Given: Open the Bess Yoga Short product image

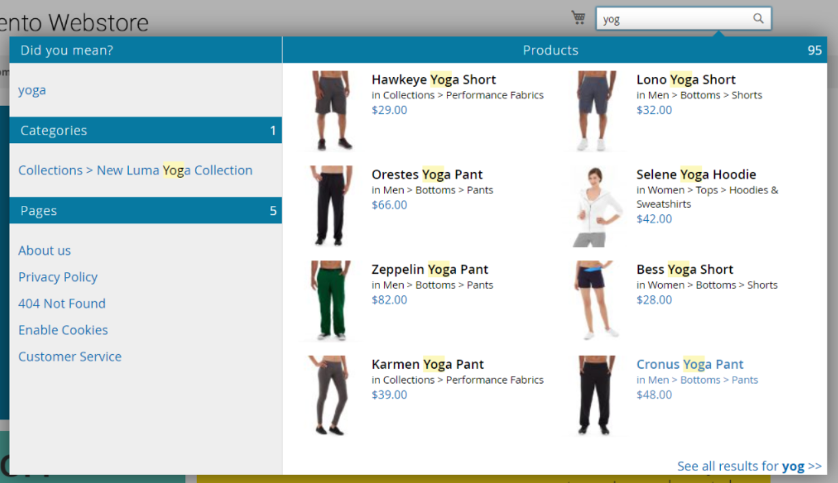Looking at the screenshot, I should click(595, 300).
